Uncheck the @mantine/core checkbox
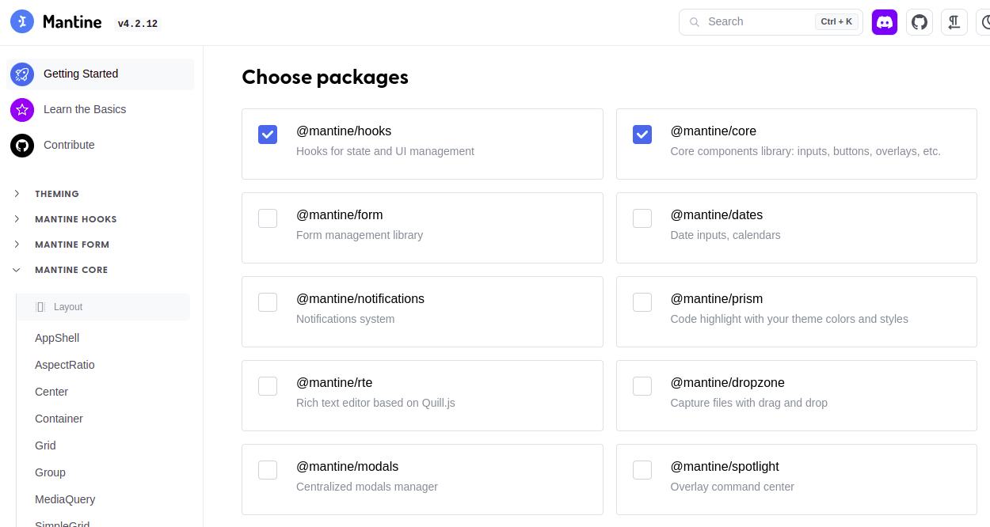Viewport: 990px width, 527px height. click(x=642, y=135)
